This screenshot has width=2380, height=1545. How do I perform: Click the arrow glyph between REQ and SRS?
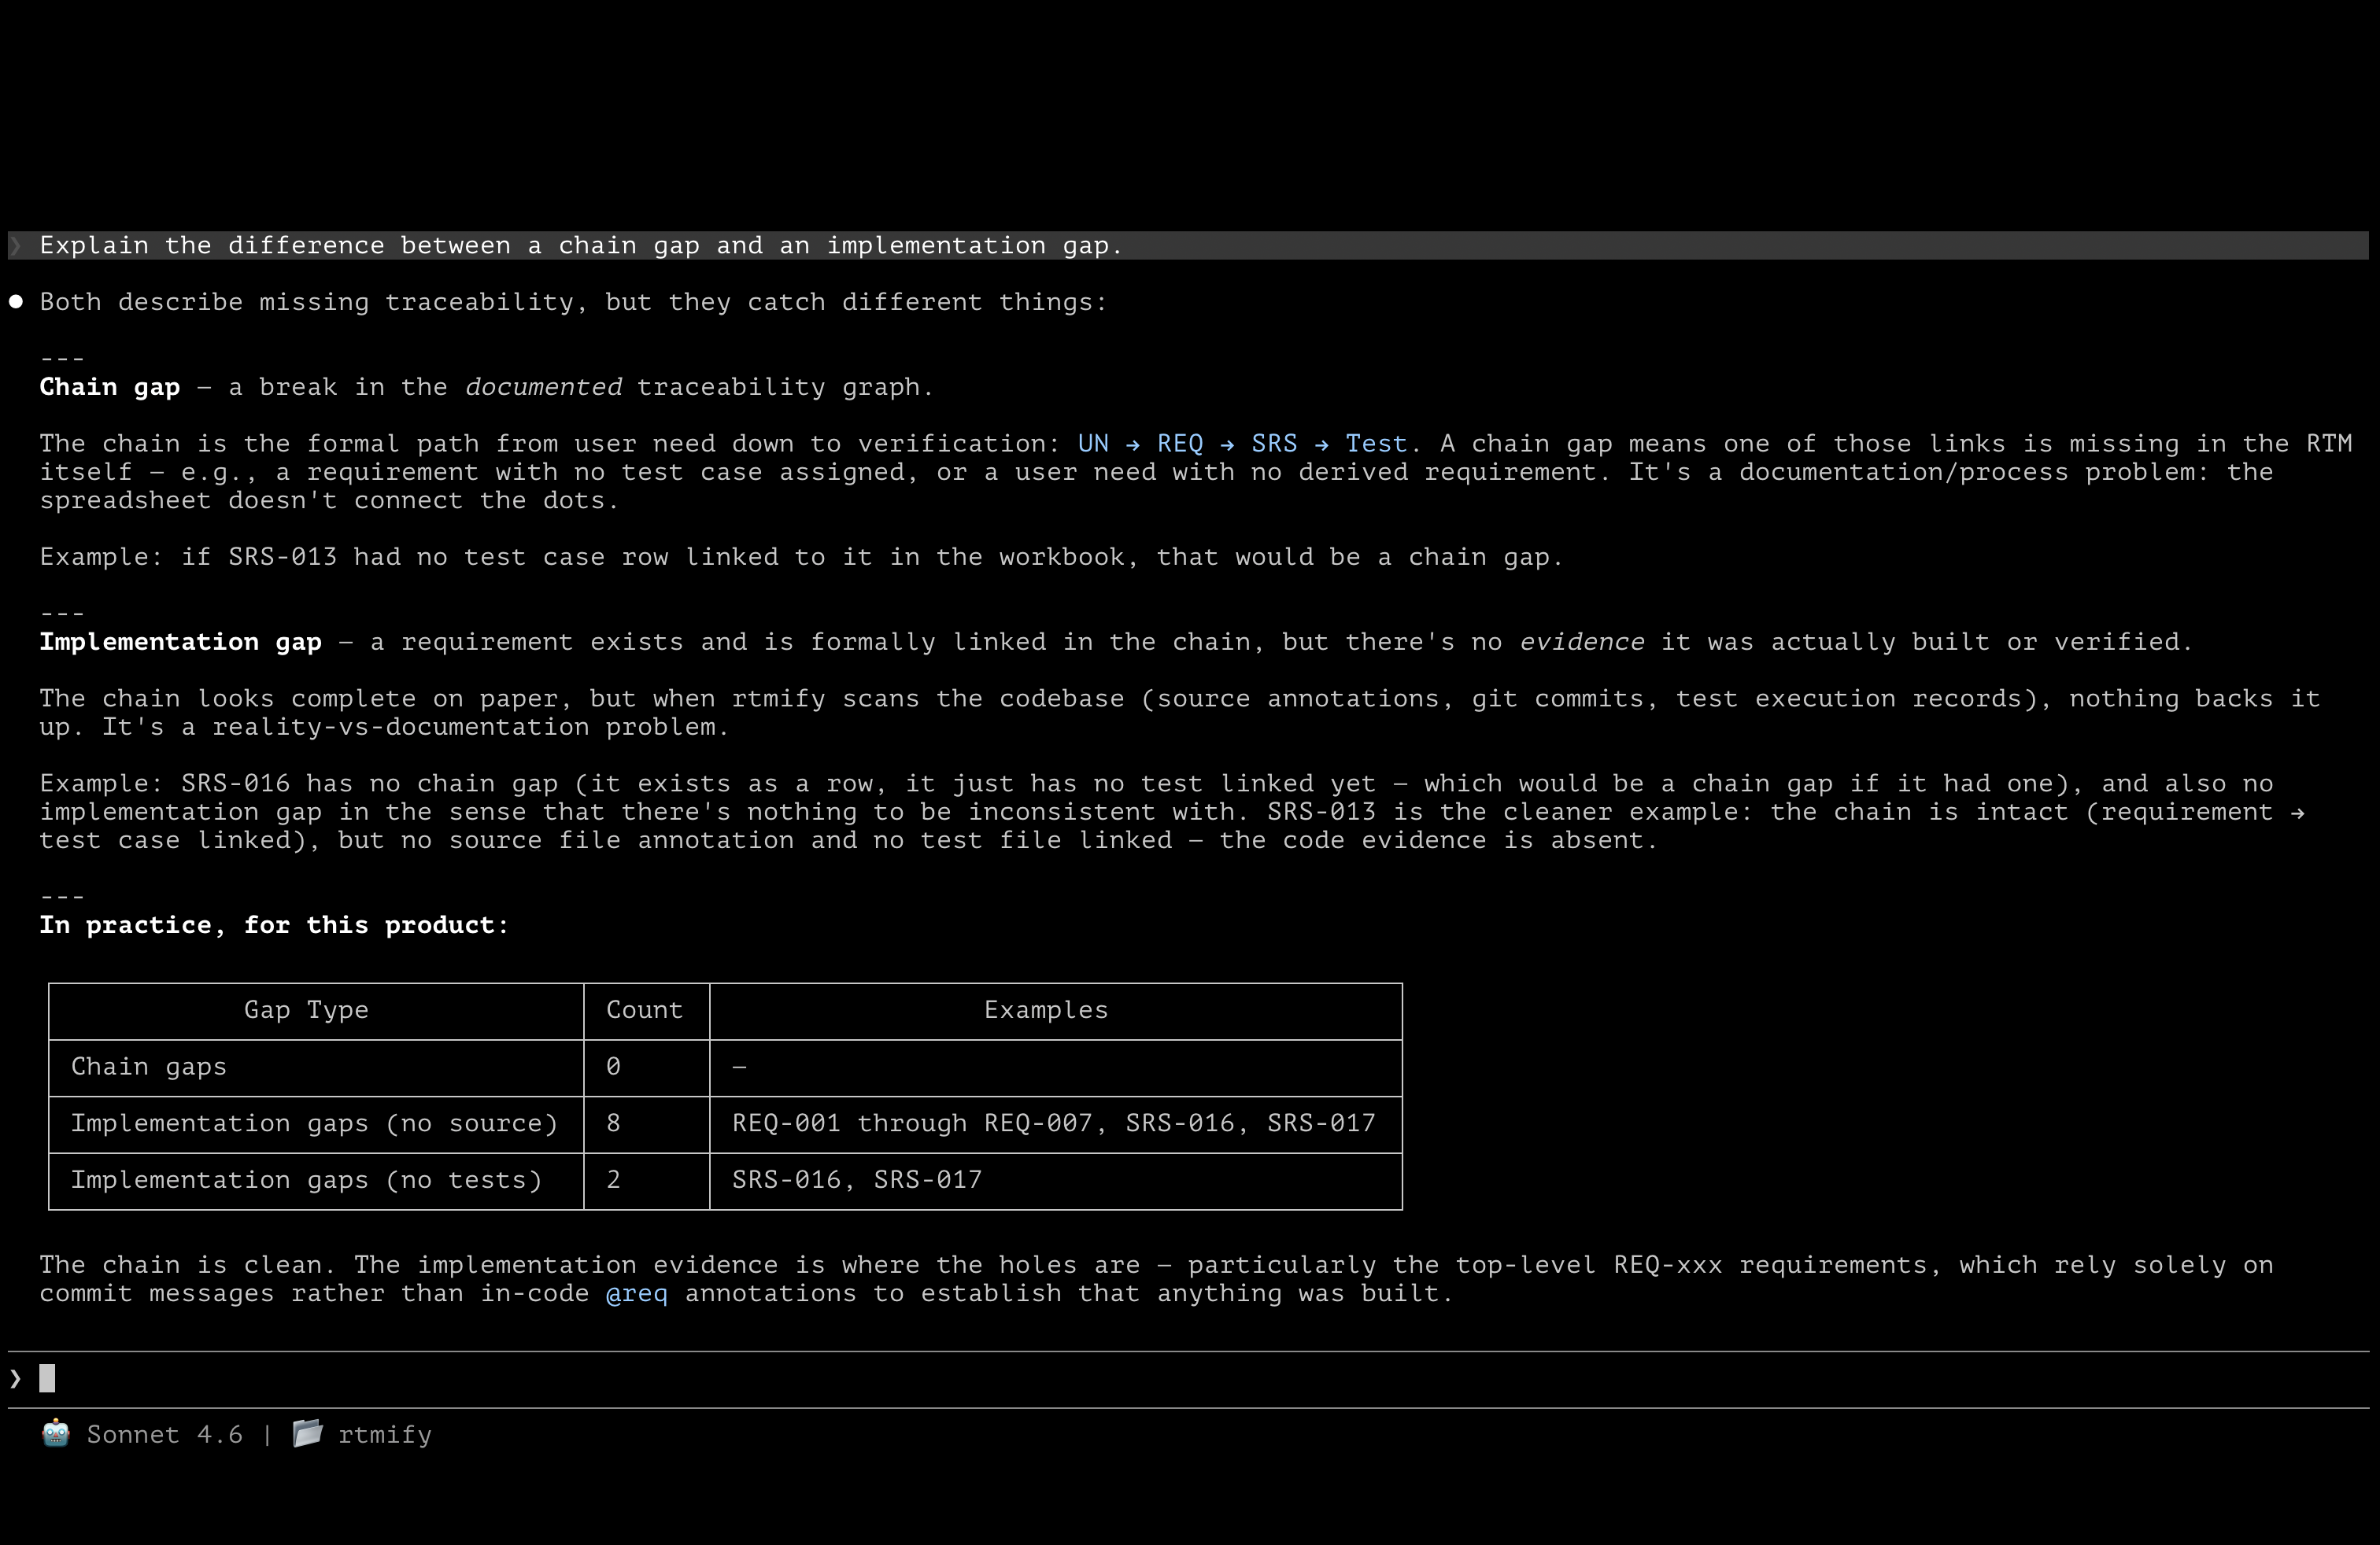tap(1227, 443)
